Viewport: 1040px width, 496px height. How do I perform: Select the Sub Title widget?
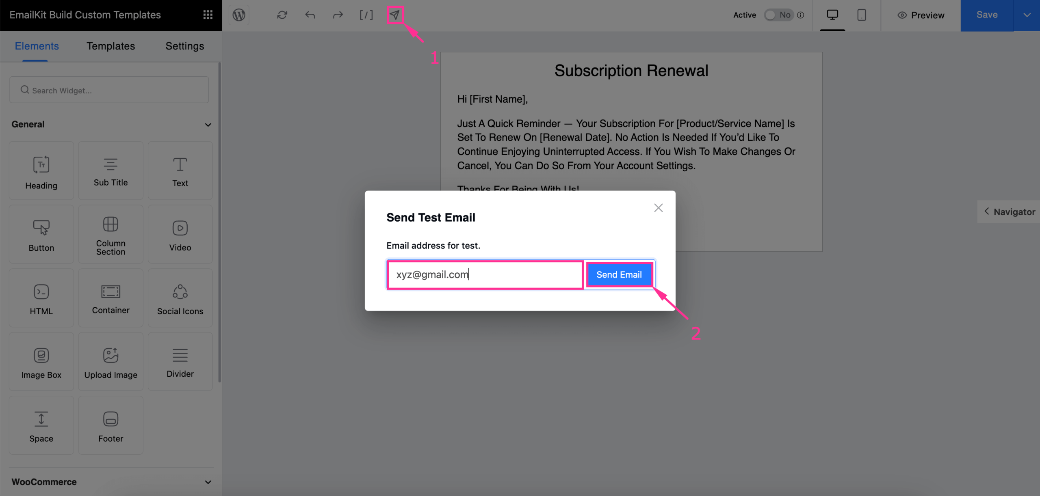tap(110, 170)
